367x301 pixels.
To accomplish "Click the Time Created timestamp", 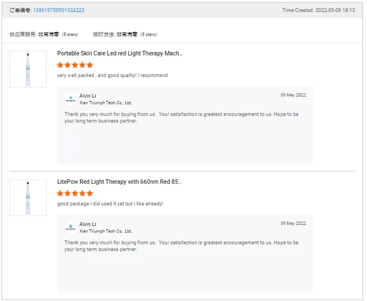I will coord(319,10).
